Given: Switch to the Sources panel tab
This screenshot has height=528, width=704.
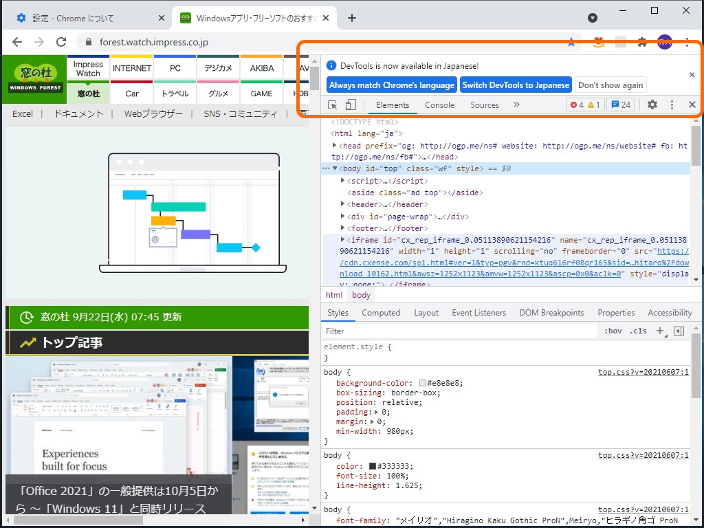Looking at the screenshot, I should pos(485,105).
